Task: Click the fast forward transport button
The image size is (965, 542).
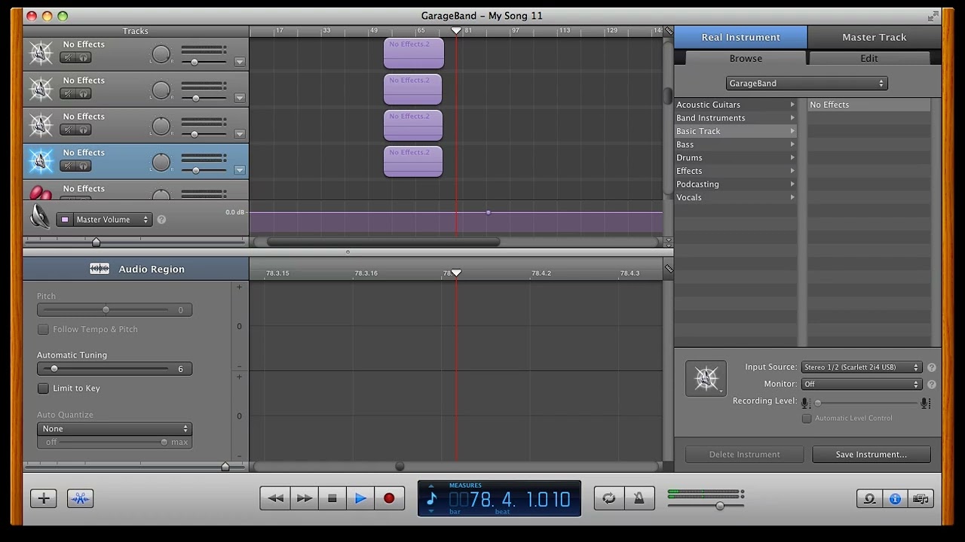Action: pyautogui.click(x=304, y=498)
